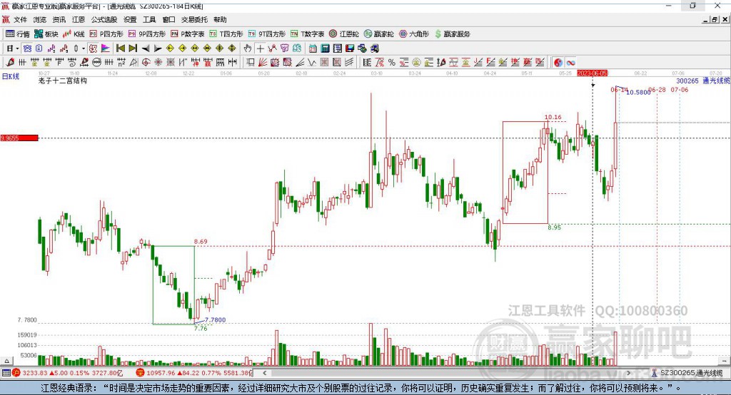Expand the candlestick style dropdown arrow
Screen dimensions: 731x395
pos(84,48)
